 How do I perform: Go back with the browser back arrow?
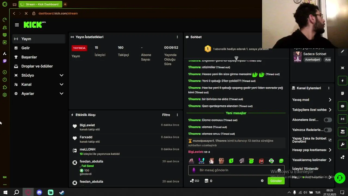coord(14,13)
